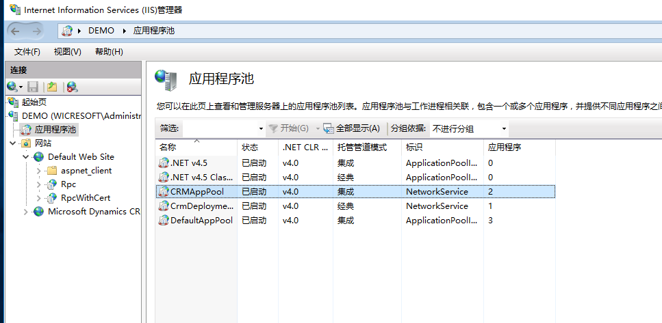Sort by the .NET CLR column header

[x=305, y=148]
